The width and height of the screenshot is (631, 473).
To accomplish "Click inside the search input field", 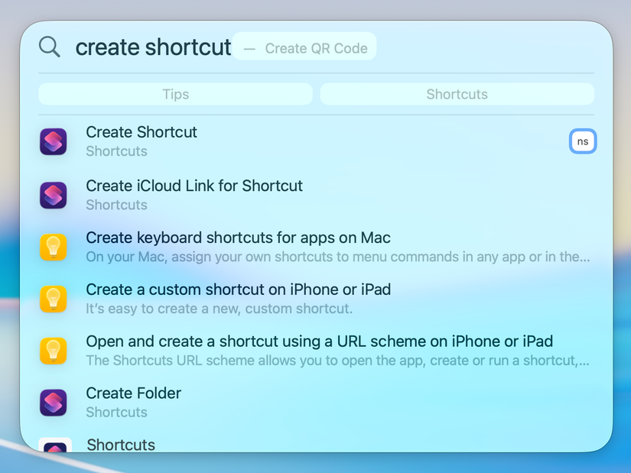I will [153, 47].
